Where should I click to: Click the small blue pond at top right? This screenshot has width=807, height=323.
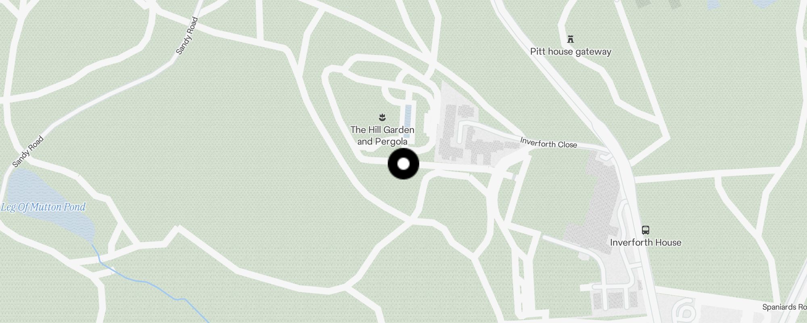coord(762,3)
